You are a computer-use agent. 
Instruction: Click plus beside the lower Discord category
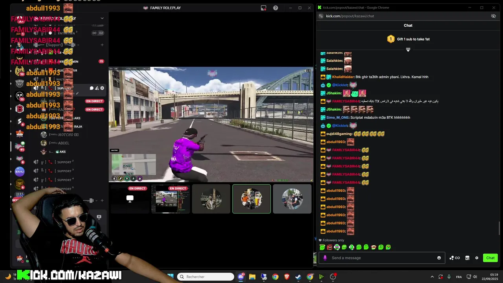[102, 200]
